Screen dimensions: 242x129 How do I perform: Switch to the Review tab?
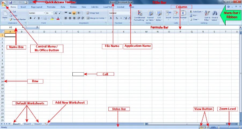click(73, 7)
